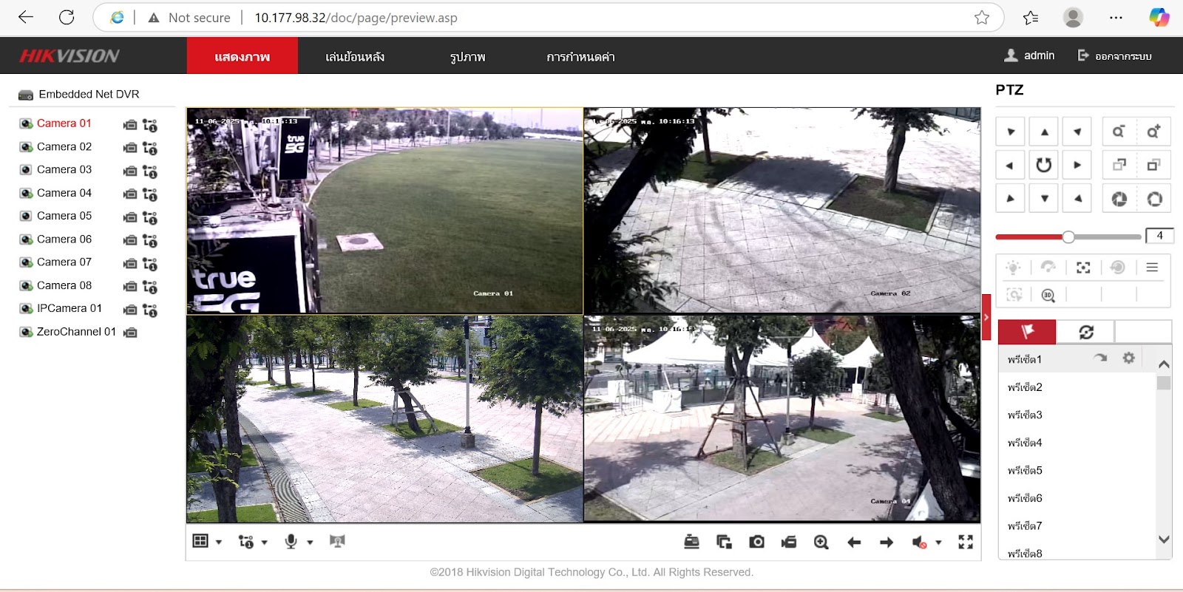Select Camera 04 in the channel list
The image size is (1183, 592).
64,193
